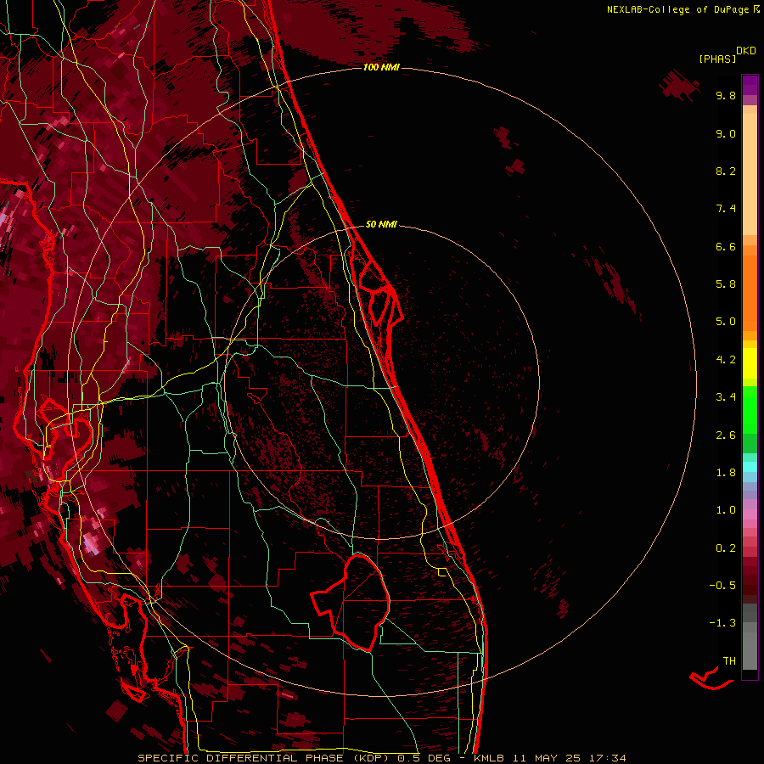764x764 pixels.
Task: Click the 1.0 scale value
Action: pos(726,510)
